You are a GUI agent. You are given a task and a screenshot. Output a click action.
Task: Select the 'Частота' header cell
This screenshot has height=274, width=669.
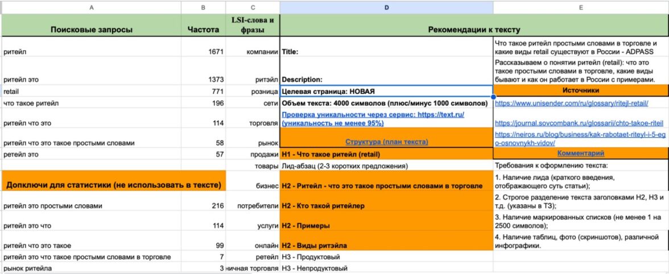pos(204,26)
